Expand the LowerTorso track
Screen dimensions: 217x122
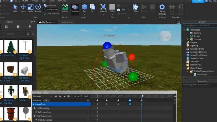pos(34,104)
